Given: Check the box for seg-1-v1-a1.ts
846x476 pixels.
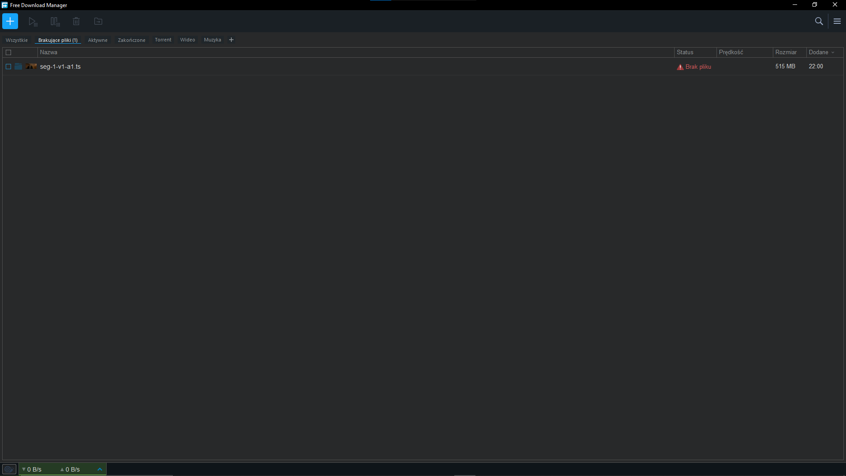Looking at the screenshot, I should [x=8, y=67].
